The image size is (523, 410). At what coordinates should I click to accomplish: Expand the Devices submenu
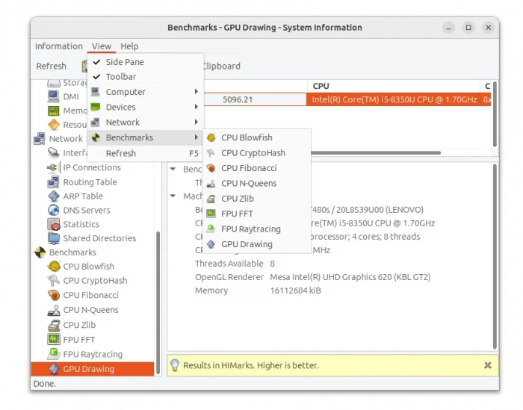(146, 107)
